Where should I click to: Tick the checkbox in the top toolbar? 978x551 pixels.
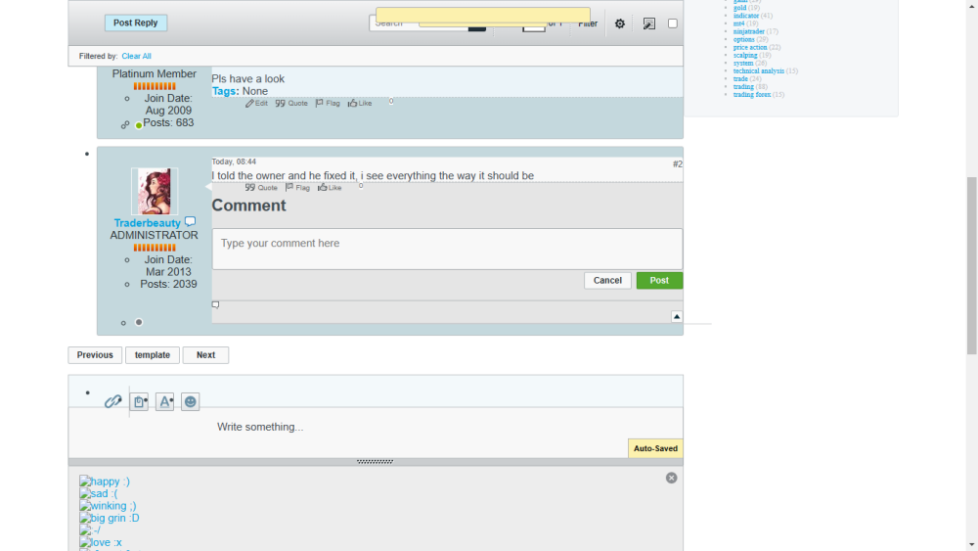(672, 23)
